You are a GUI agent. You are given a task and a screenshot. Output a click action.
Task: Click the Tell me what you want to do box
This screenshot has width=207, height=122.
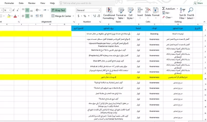coord(87,3)
